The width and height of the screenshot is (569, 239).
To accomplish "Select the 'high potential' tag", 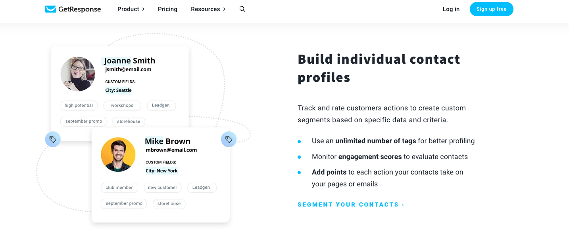I will tap(79, 106).
